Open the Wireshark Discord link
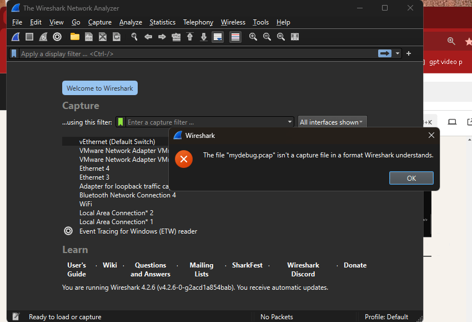Viewport: 472px width, 322px height. coord(303,270)
